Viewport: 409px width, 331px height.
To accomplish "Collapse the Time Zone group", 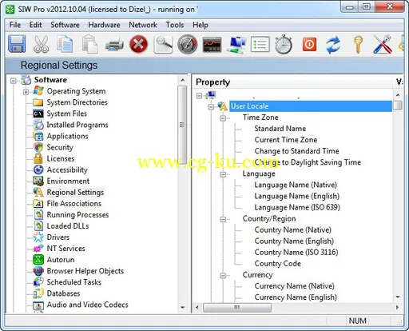I will click(223, 118).
